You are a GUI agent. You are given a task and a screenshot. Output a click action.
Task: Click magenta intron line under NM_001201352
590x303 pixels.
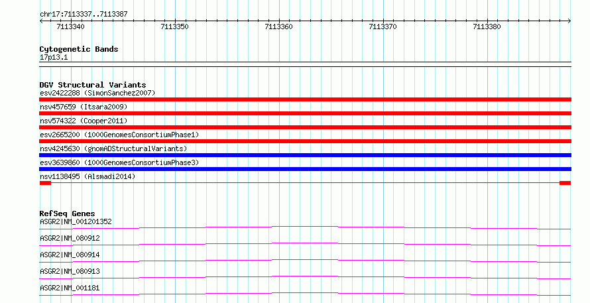pos(305,227)
